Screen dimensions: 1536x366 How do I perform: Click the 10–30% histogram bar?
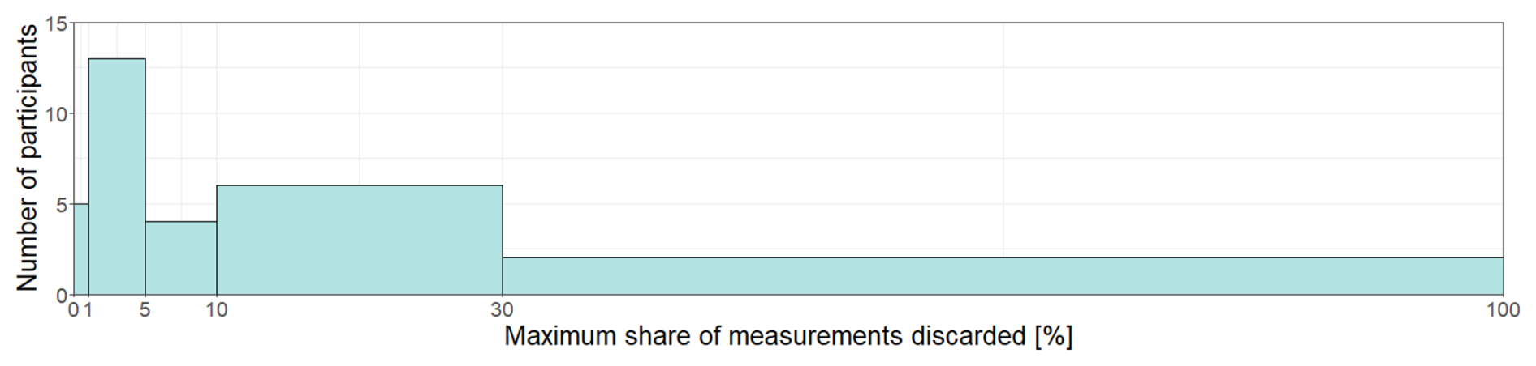pos(359,240)
